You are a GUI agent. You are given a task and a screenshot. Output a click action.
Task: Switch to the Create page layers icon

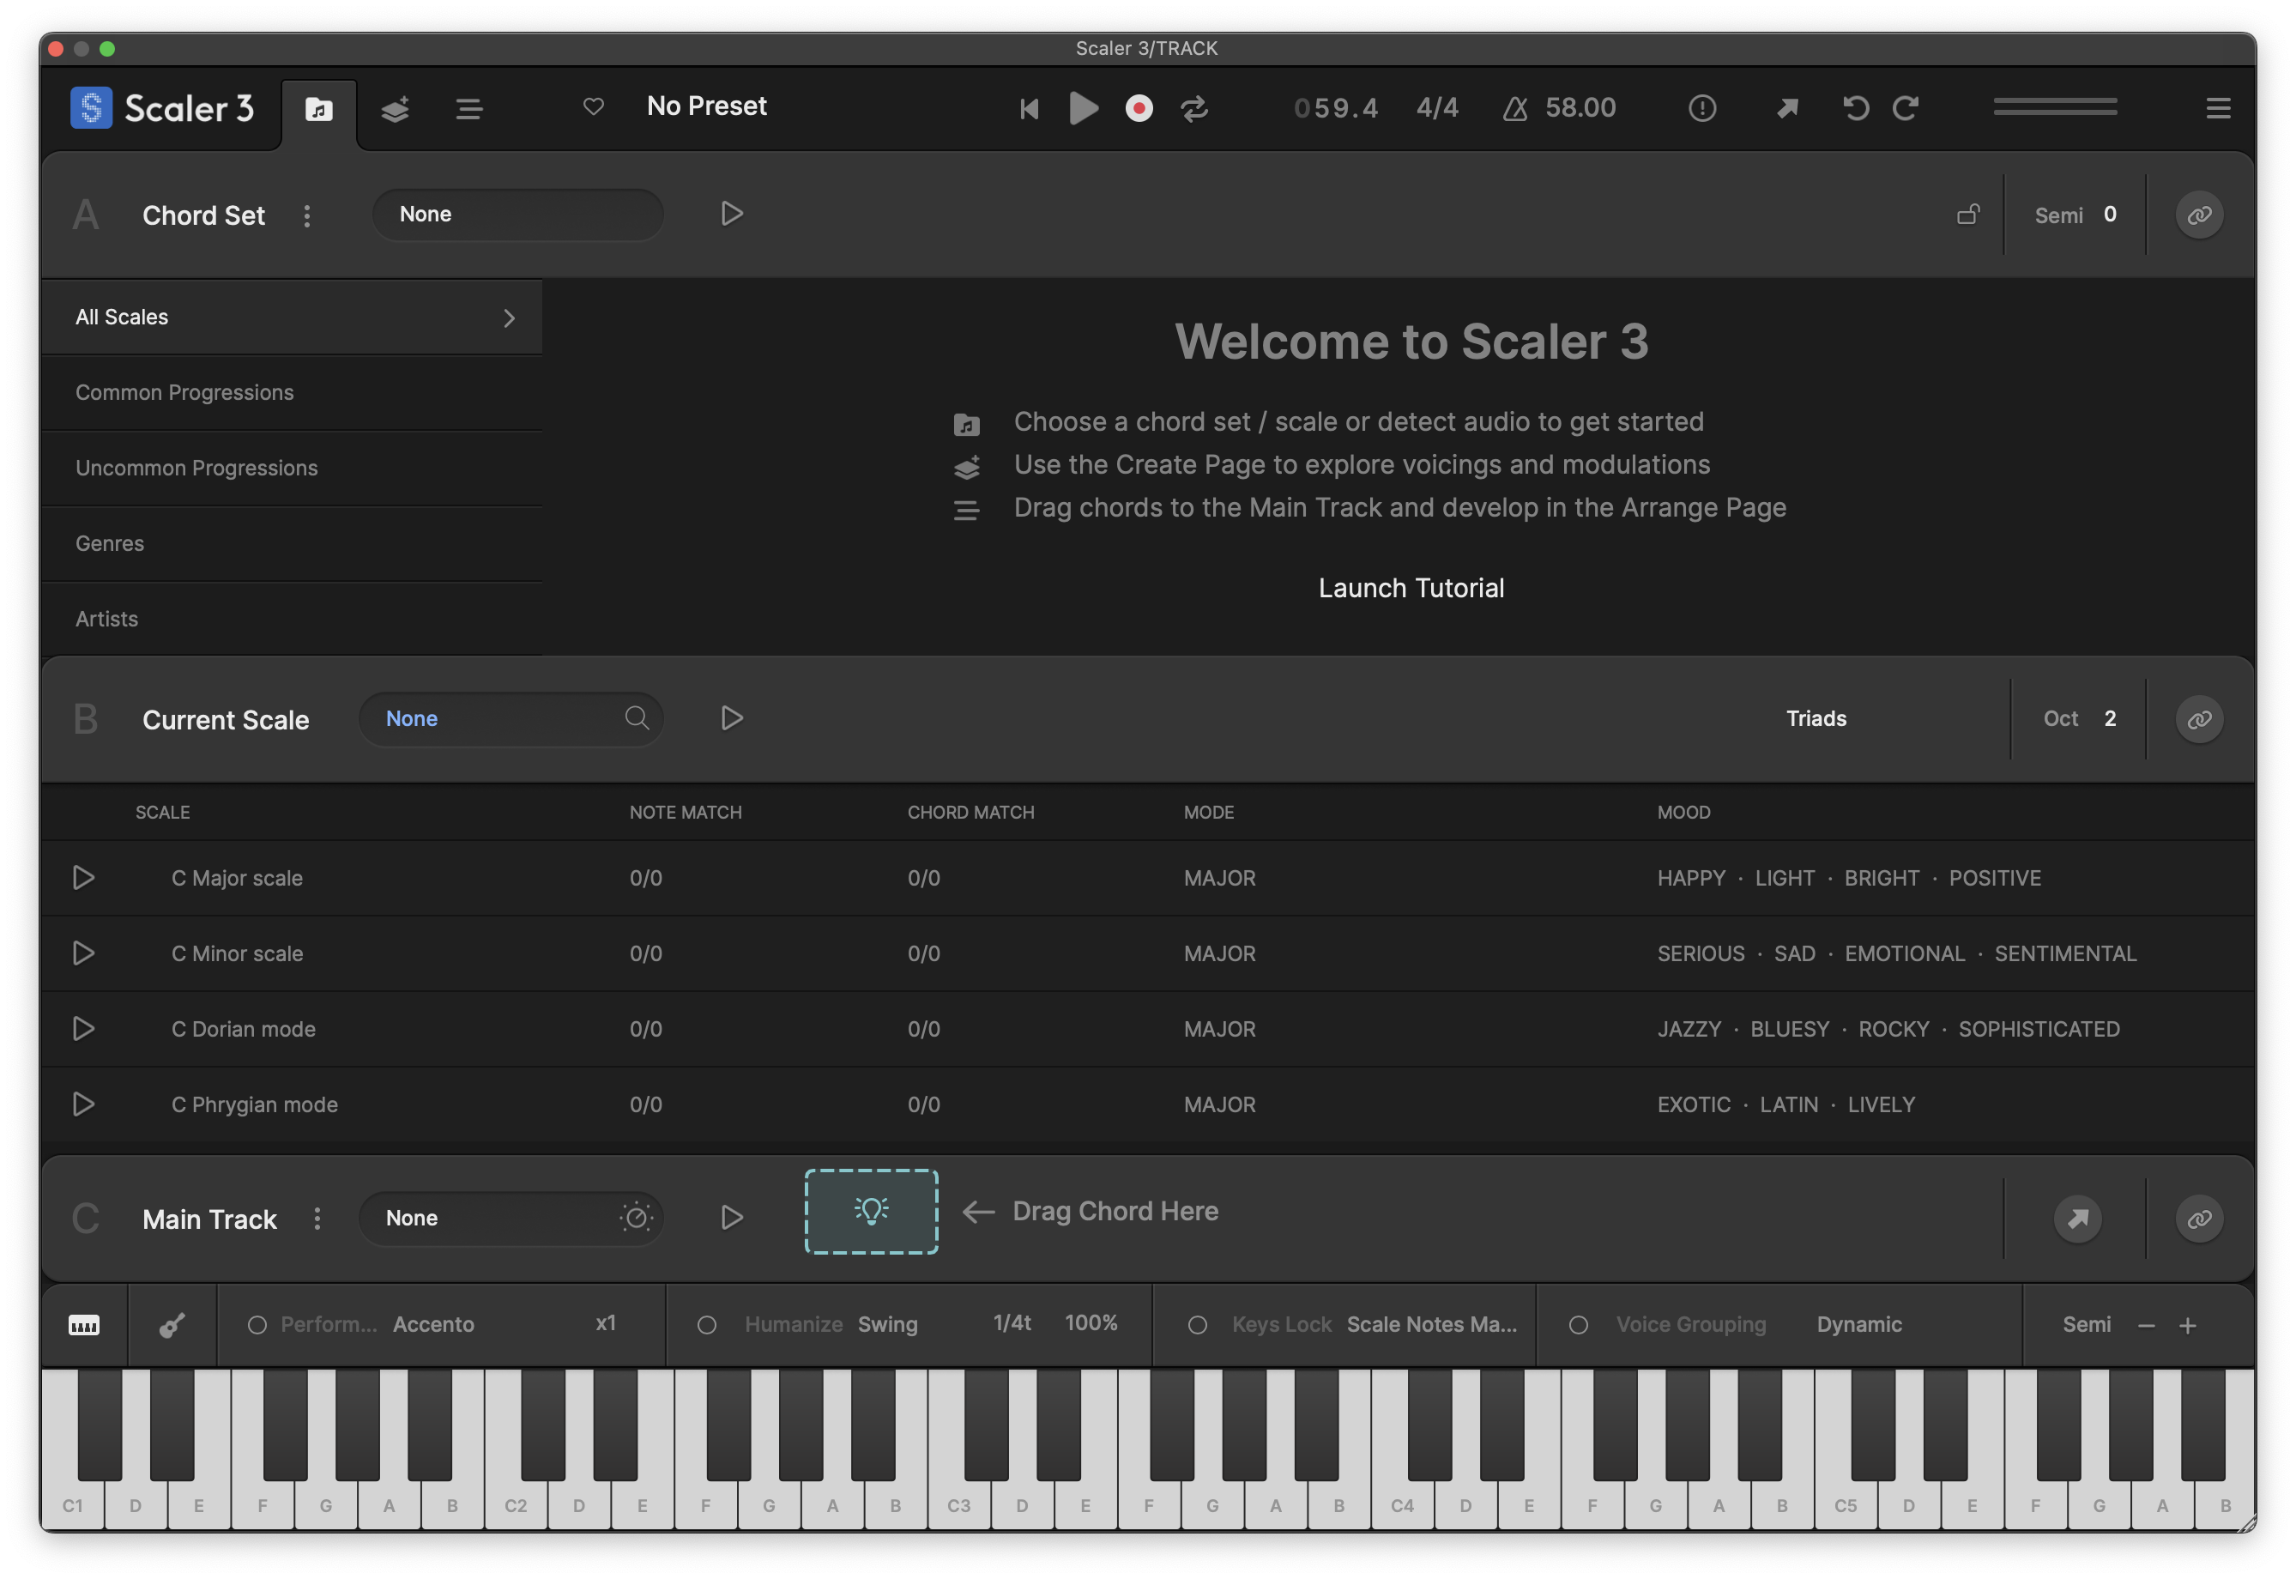coord(395,109)
